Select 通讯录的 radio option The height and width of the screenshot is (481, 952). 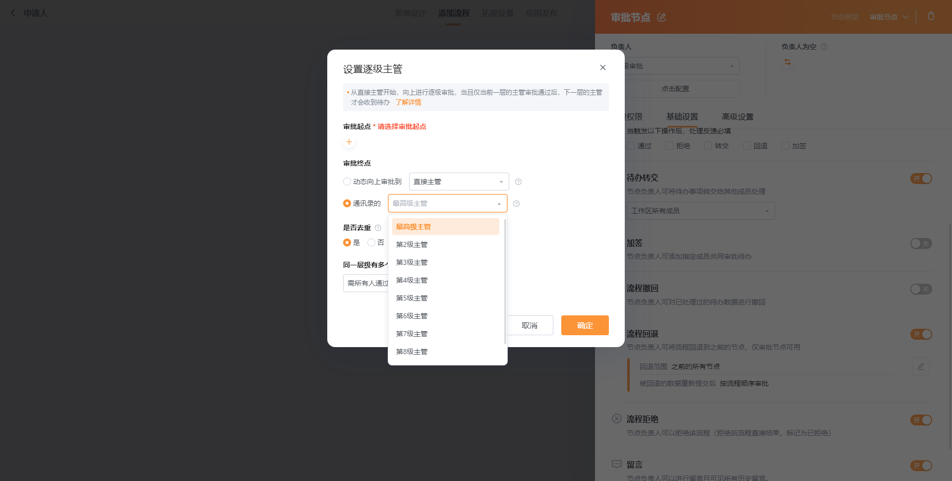pos(347,203)
